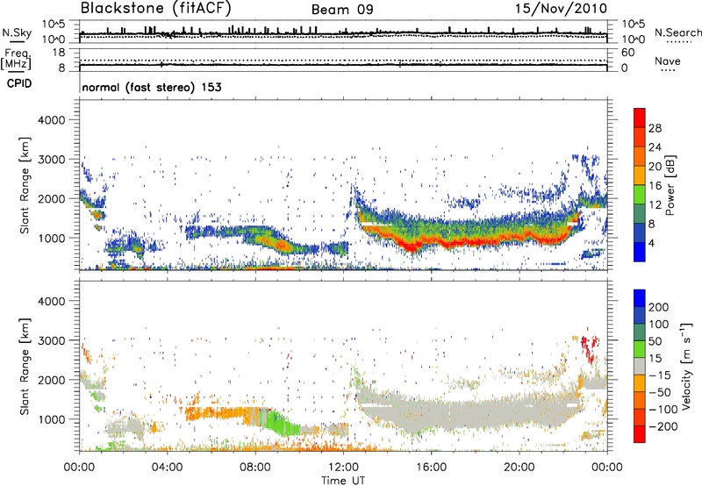
Task: Click the frequency axis value '18'
Action: tap(59, 53)
